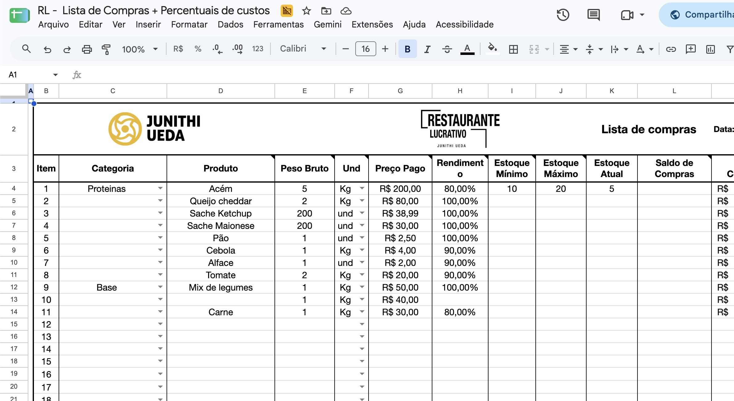Redo the last action
The height and width of the screenshot is (401, 734).
pyautogui.click(x=67, y=49)
